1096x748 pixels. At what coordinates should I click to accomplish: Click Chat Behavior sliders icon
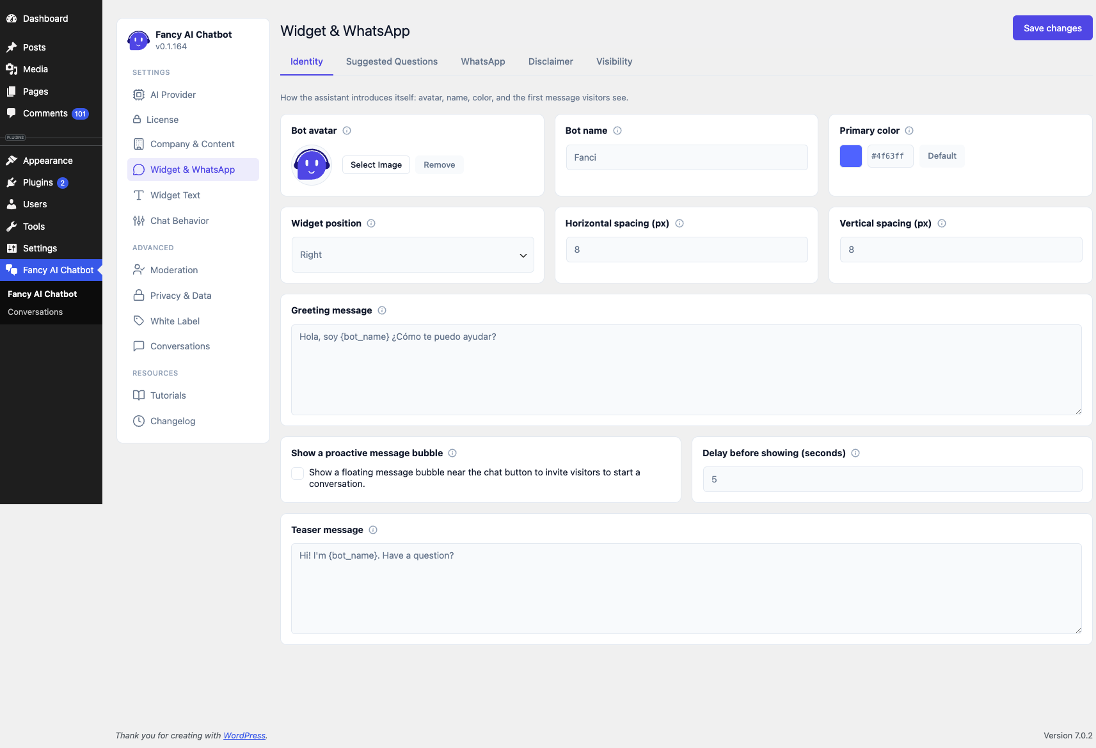(x=139, y=221)
